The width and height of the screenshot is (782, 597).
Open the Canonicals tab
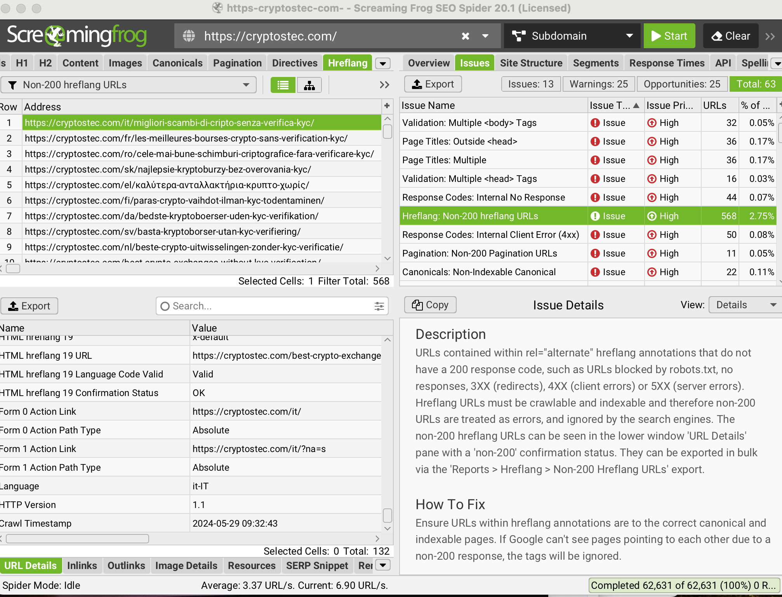[x=177, y=63]
